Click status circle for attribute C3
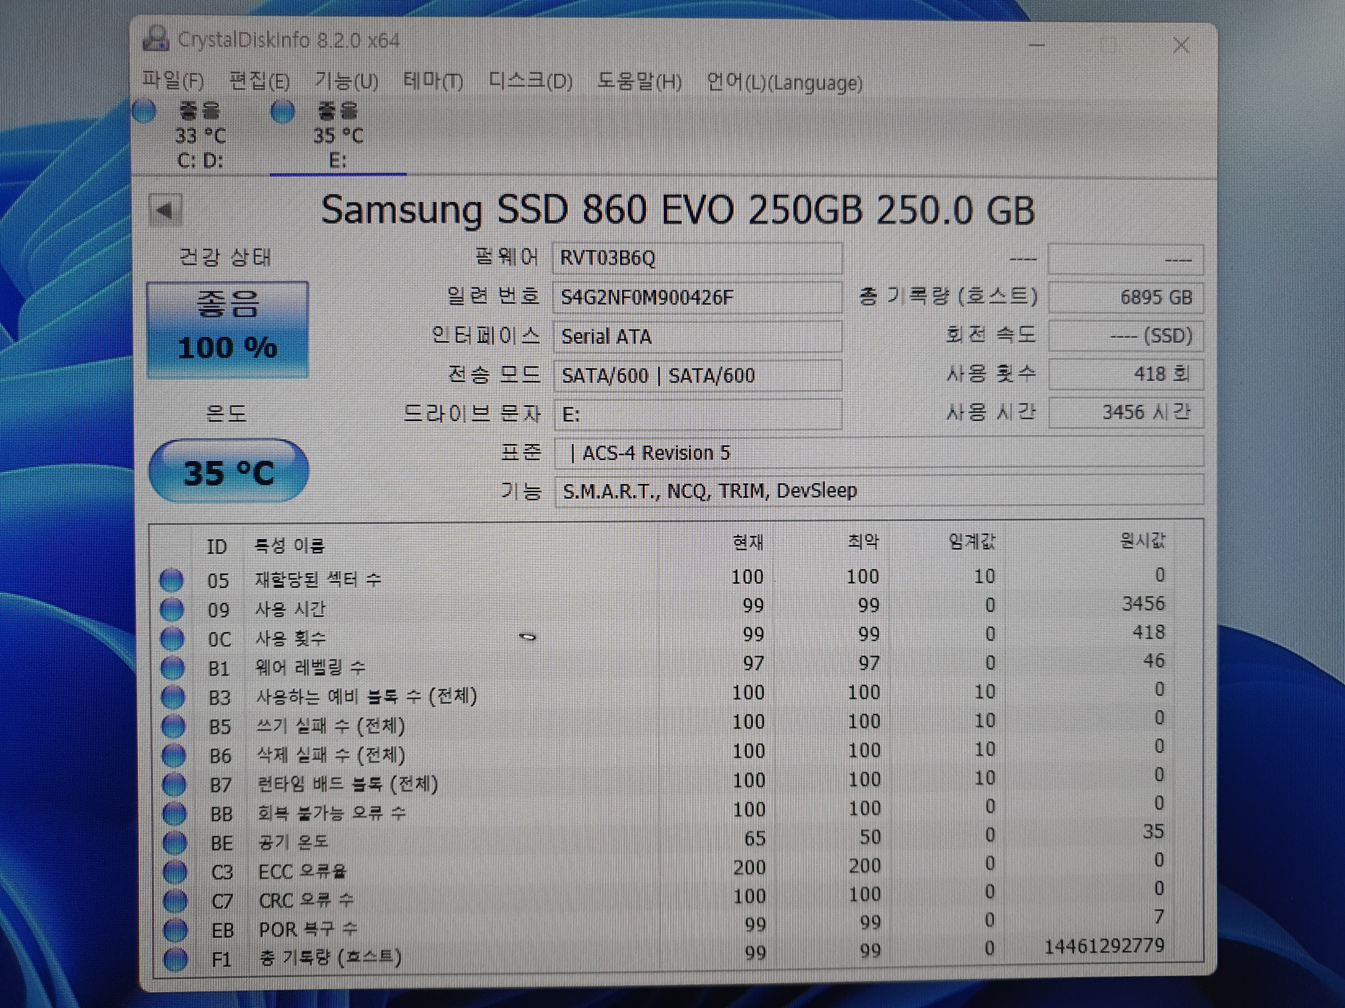1345x1008 pixels. (x=175, y=872)
